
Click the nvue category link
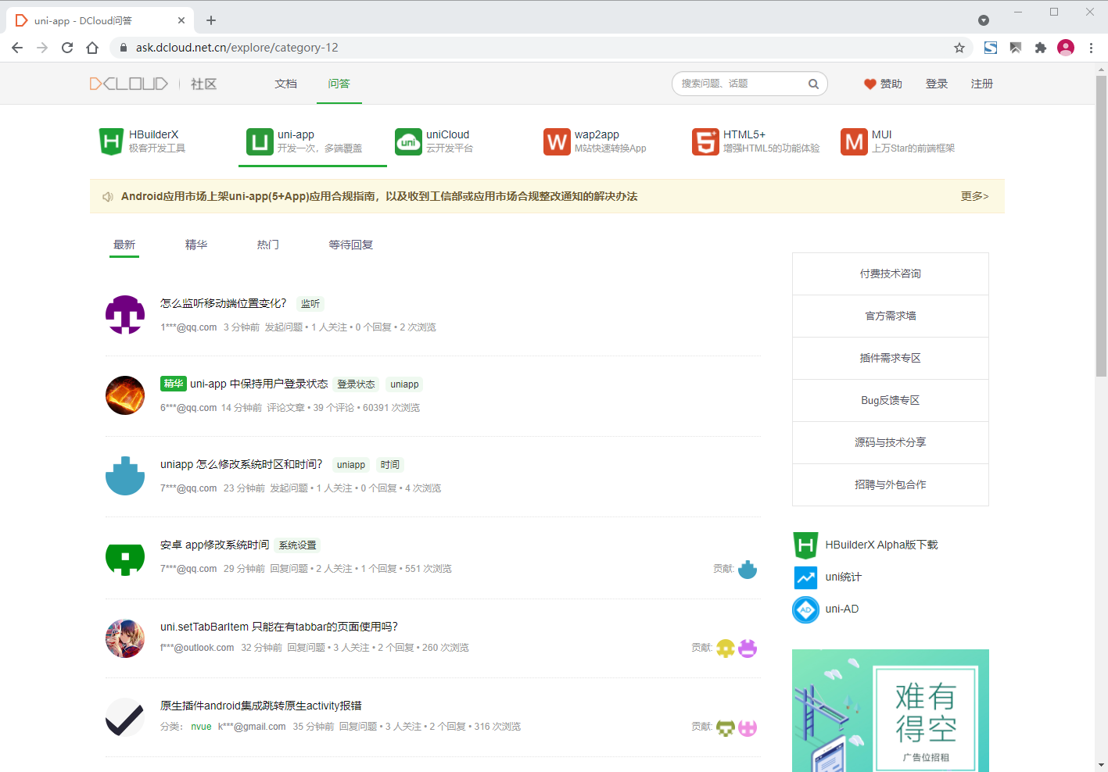pos(201,727)
